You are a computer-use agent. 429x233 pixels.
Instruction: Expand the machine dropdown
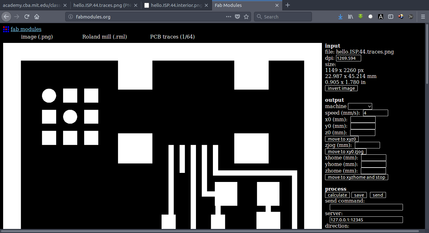coord(360,106)
